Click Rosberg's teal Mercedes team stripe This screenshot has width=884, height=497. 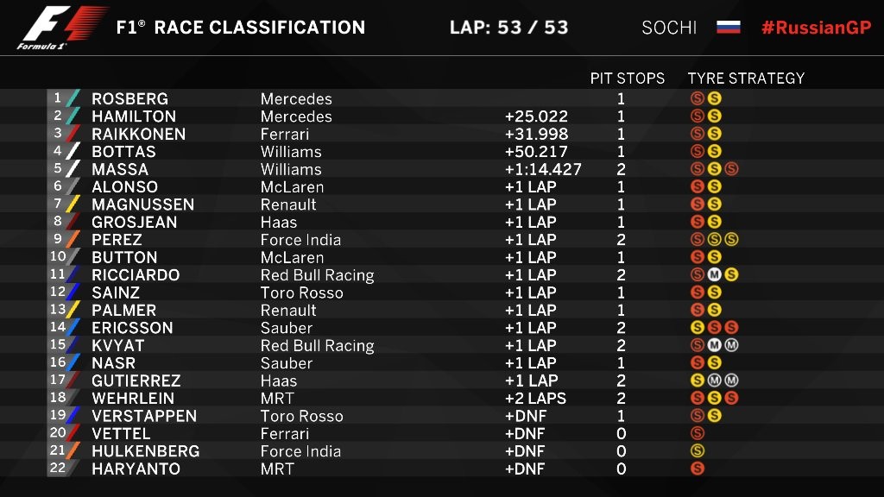click(73, 98)
